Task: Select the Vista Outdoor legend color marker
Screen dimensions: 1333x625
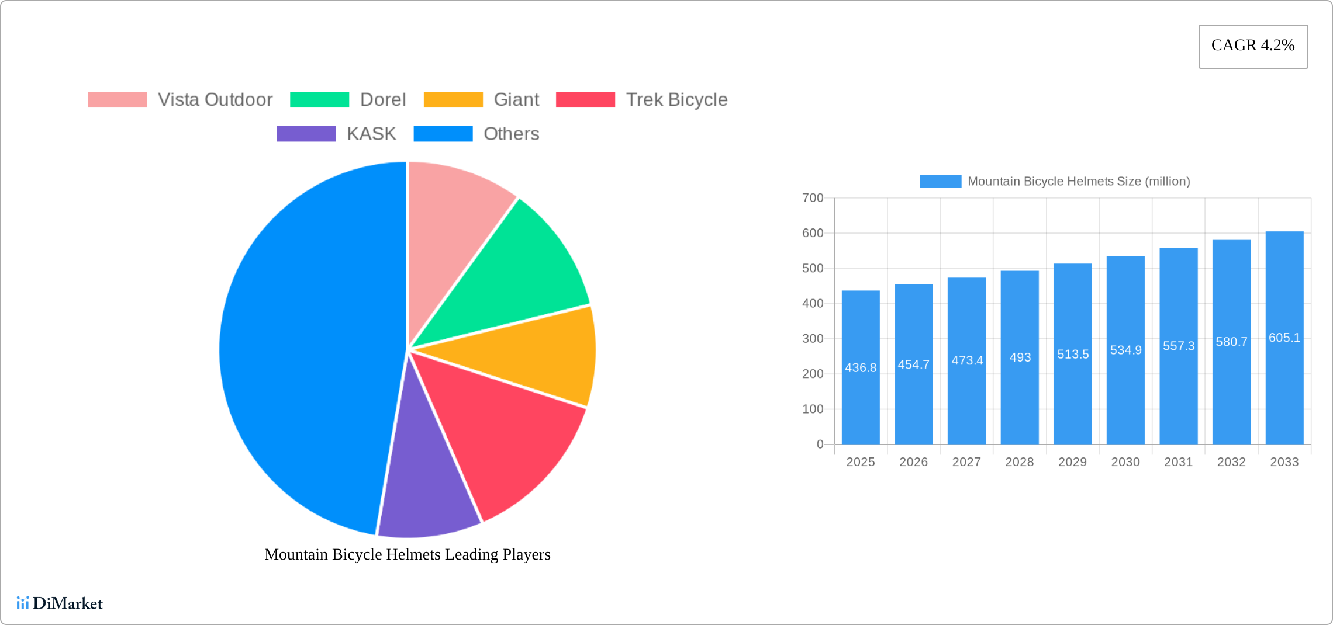Action: coord(118,99)
